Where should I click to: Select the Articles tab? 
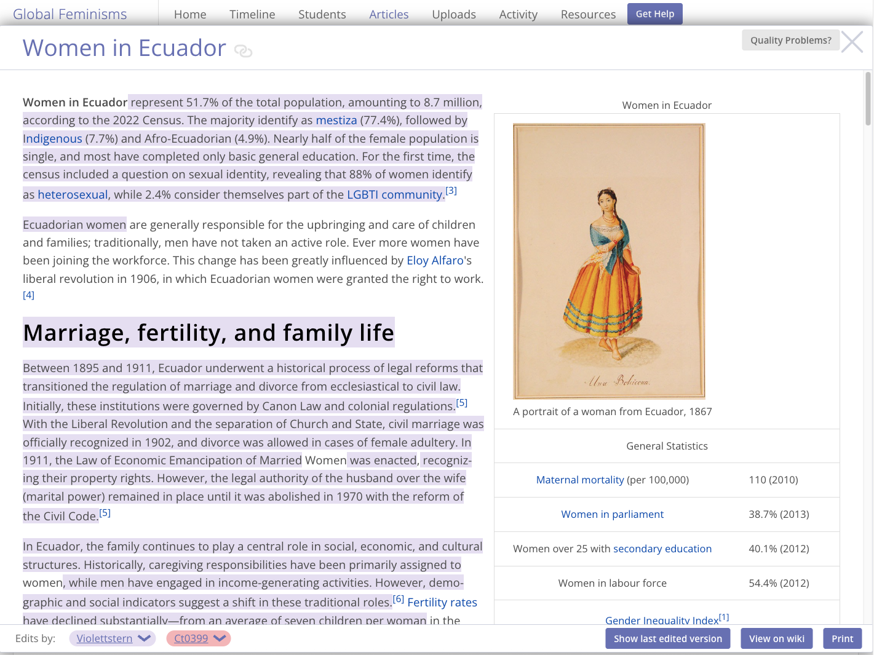click(389, 14)
